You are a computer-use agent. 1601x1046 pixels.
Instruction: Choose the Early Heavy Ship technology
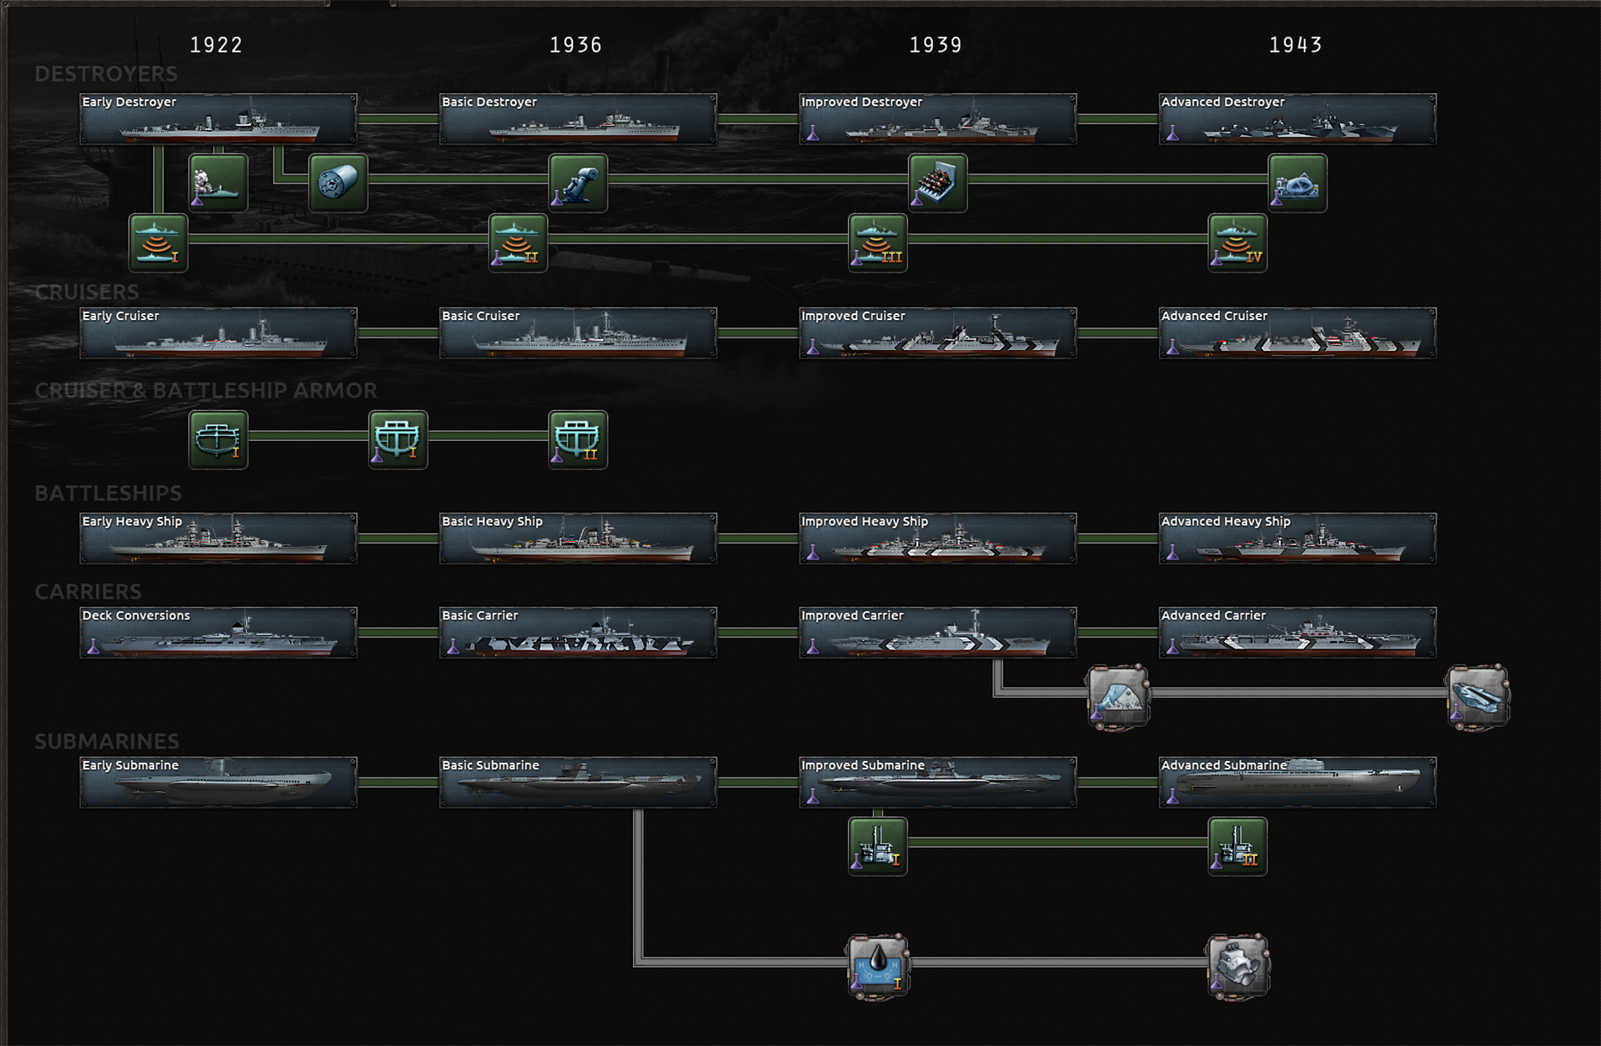(218, 538)
